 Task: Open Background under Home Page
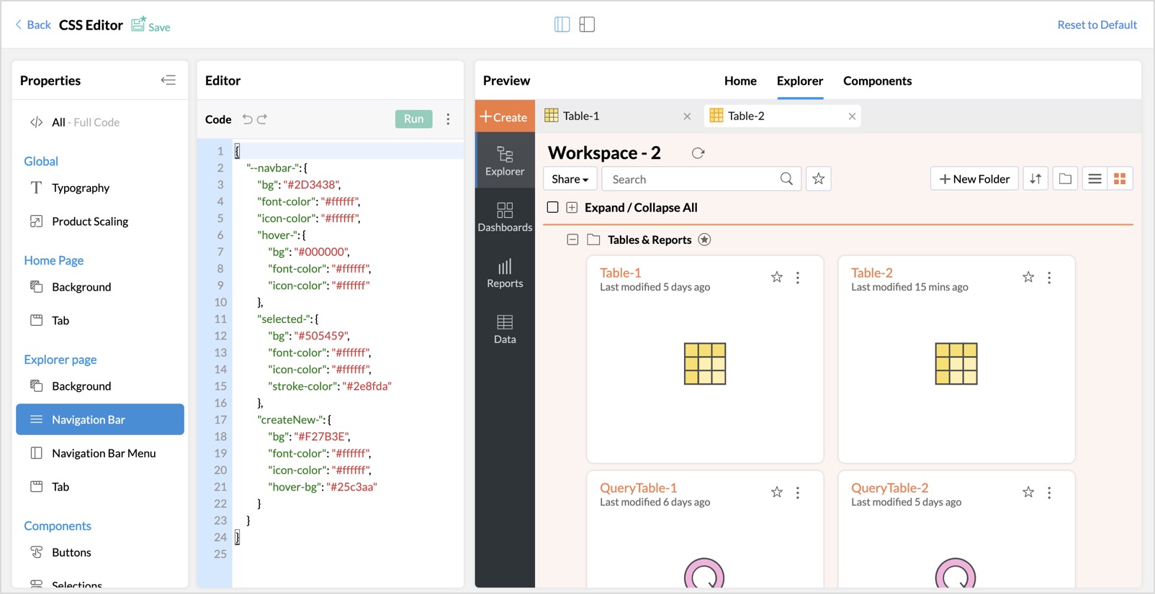click(100, 287)
